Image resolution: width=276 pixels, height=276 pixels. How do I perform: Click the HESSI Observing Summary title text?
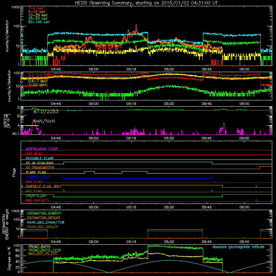[146, 3]
